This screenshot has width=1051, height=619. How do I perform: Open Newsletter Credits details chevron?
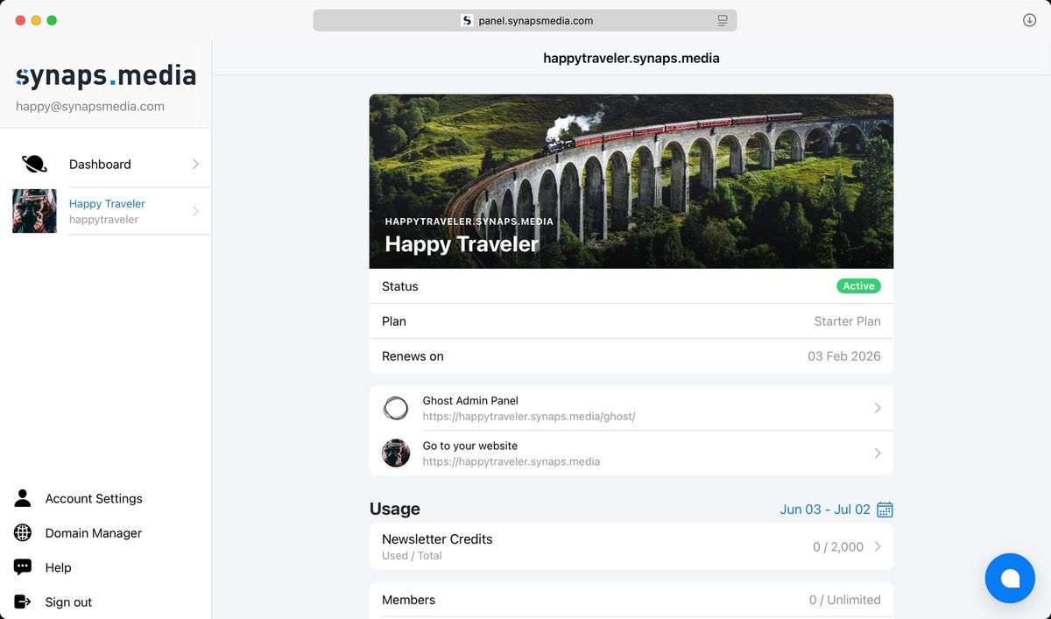878,546
